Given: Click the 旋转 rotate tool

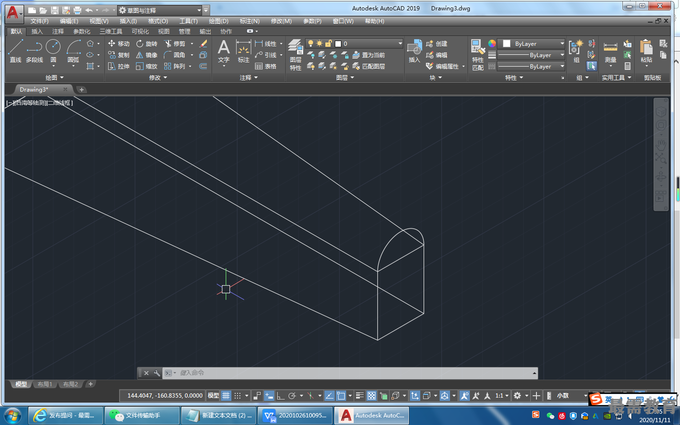Looking at the screenshot, I should tap(147, 43).
